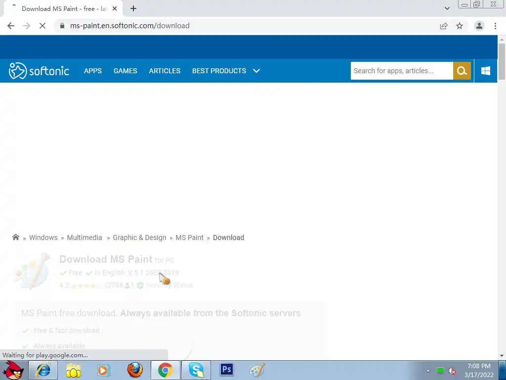
Task: Open the ARTICLES menu
Action: click(165, 71)
